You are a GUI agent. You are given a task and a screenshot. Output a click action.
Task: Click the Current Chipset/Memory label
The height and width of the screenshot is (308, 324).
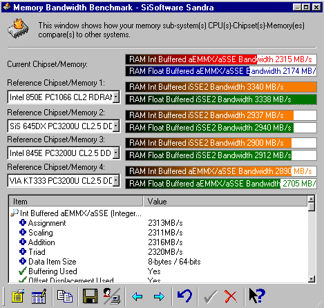[48, 64]
